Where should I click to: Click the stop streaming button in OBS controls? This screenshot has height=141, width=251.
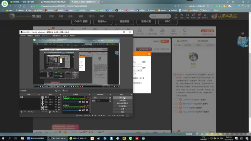coord(122,97)
